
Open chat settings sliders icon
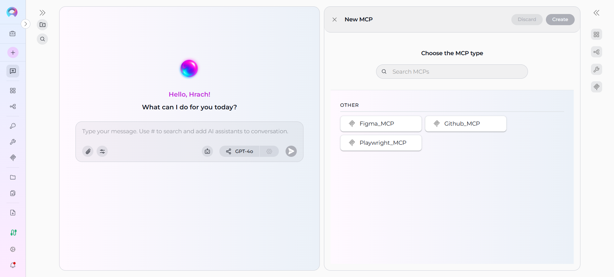(x=102, y=151)
